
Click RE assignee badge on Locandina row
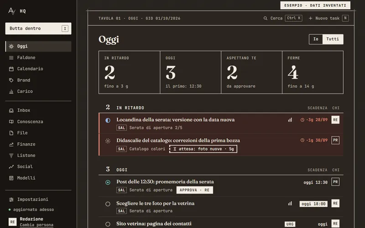click(335, 120)
